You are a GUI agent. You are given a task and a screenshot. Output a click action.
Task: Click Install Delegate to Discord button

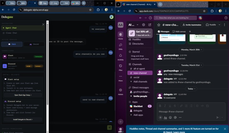click(x=23, y=119)
